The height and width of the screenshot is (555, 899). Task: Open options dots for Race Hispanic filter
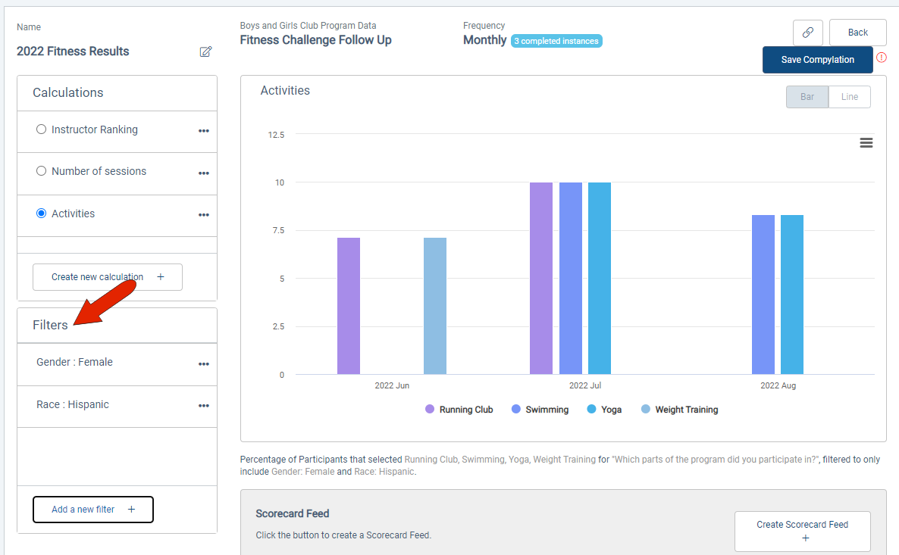coord(204,406)
